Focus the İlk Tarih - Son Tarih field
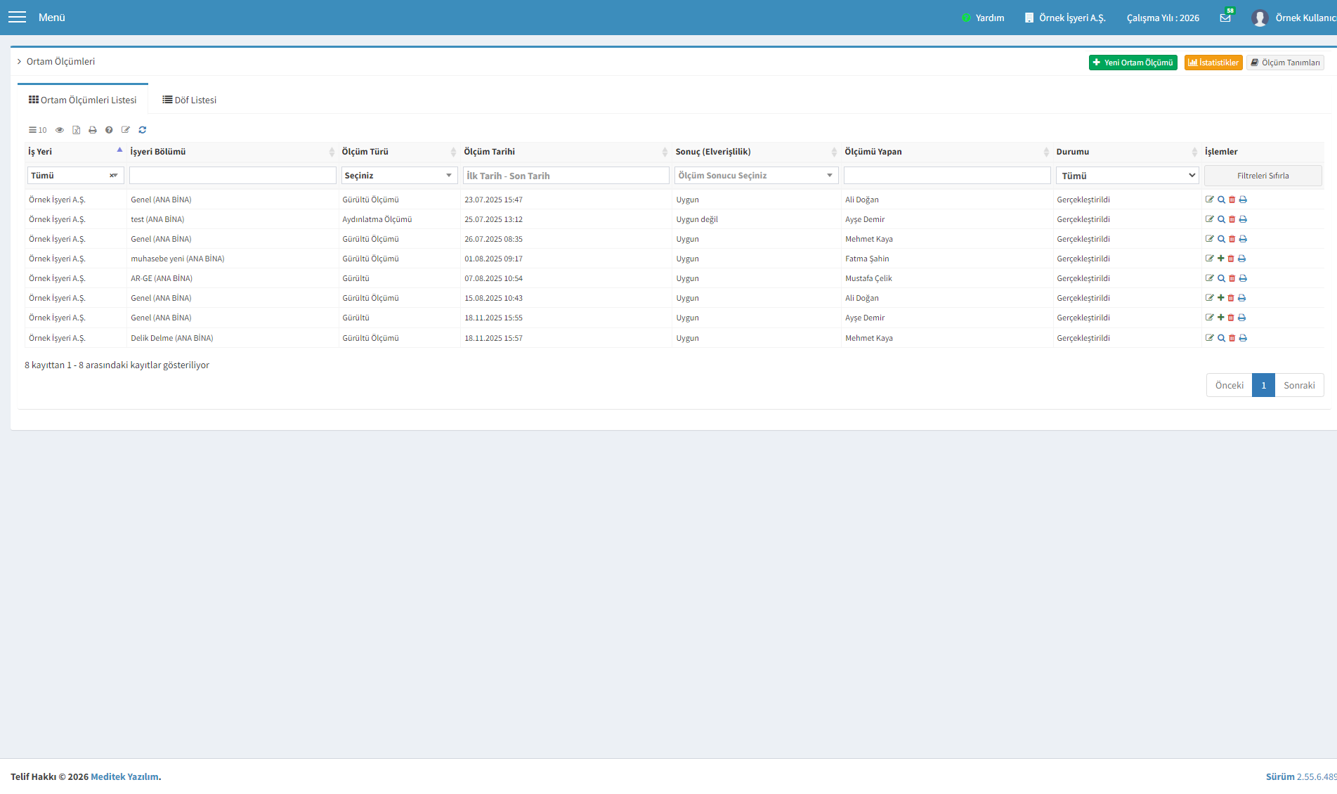The image size is (1337, 794). 566,176
